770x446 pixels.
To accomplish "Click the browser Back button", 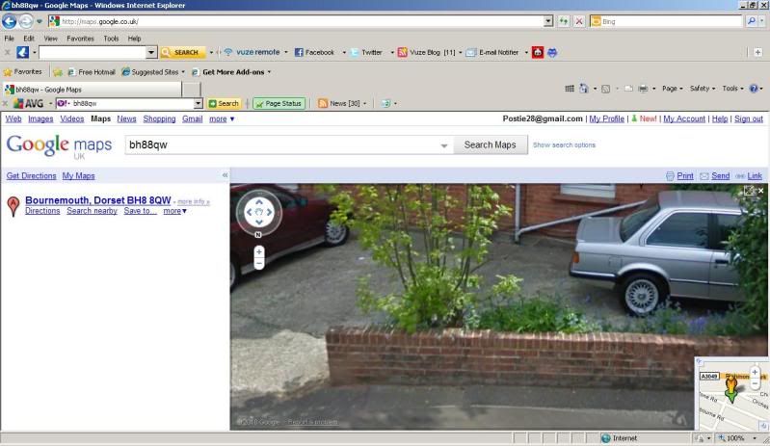I will [11, 20].
